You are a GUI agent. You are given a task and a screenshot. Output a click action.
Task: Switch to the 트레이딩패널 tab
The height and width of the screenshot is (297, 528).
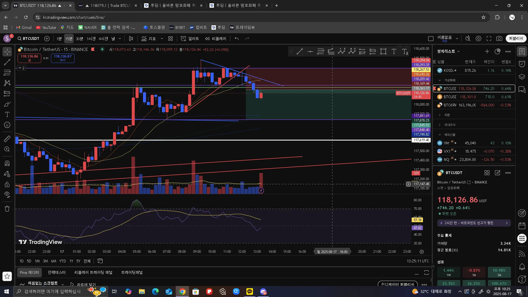click(x=132, y=272)
